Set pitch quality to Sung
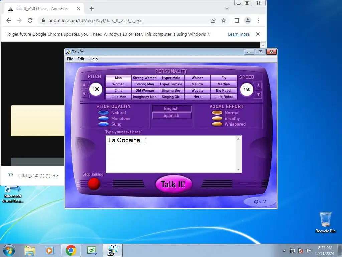The width and height of the screenshot is (342, 257). click(x=103, y=124)
